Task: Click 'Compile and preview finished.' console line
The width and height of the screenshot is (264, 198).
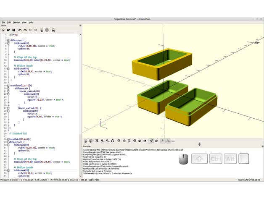Action: coord(97,171)
